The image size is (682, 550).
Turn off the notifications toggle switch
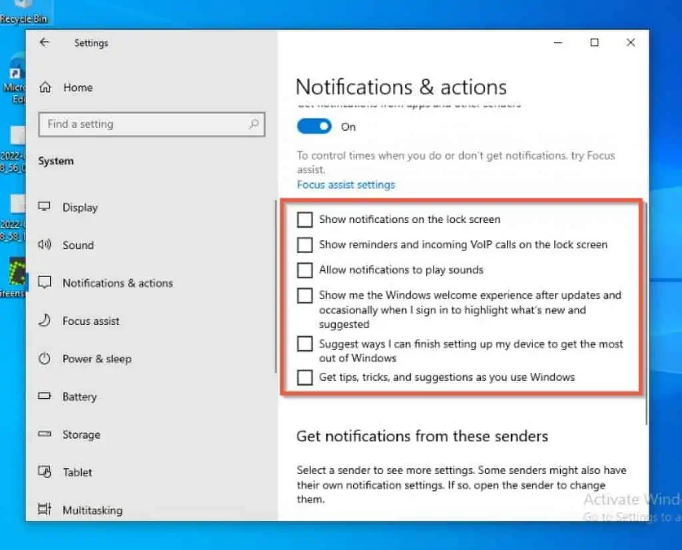point(314,127)
